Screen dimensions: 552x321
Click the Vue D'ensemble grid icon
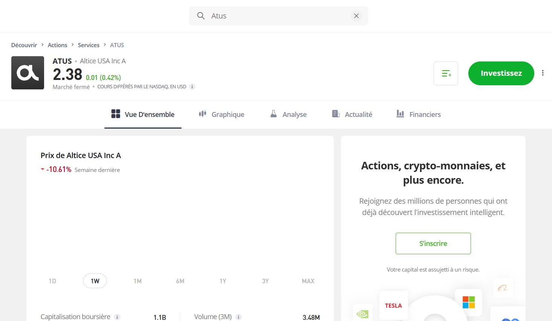click(x=116, y=114)
